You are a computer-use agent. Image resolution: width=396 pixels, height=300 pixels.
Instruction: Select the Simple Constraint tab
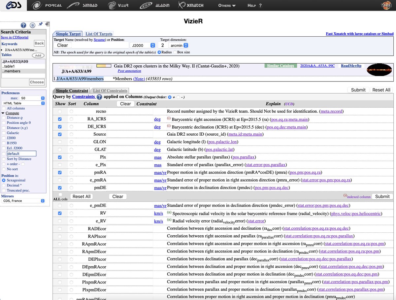[x=72, y=90]
